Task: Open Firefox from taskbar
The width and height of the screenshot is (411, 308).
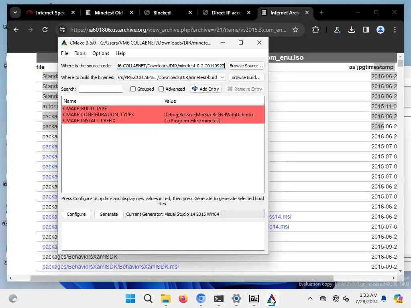Action: pyautogui.click(x=183, y=298)
